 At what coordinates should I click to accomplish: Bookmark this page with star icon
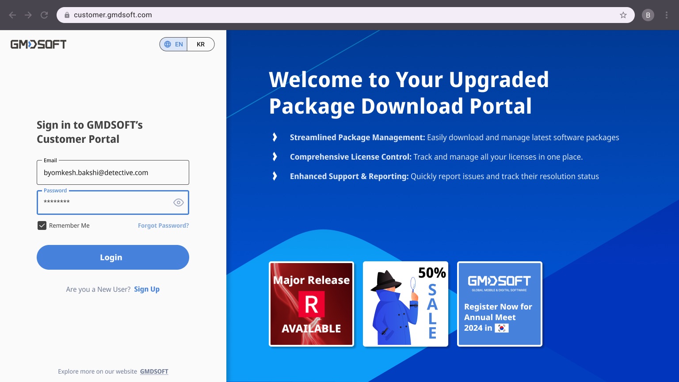coord(623,15)
